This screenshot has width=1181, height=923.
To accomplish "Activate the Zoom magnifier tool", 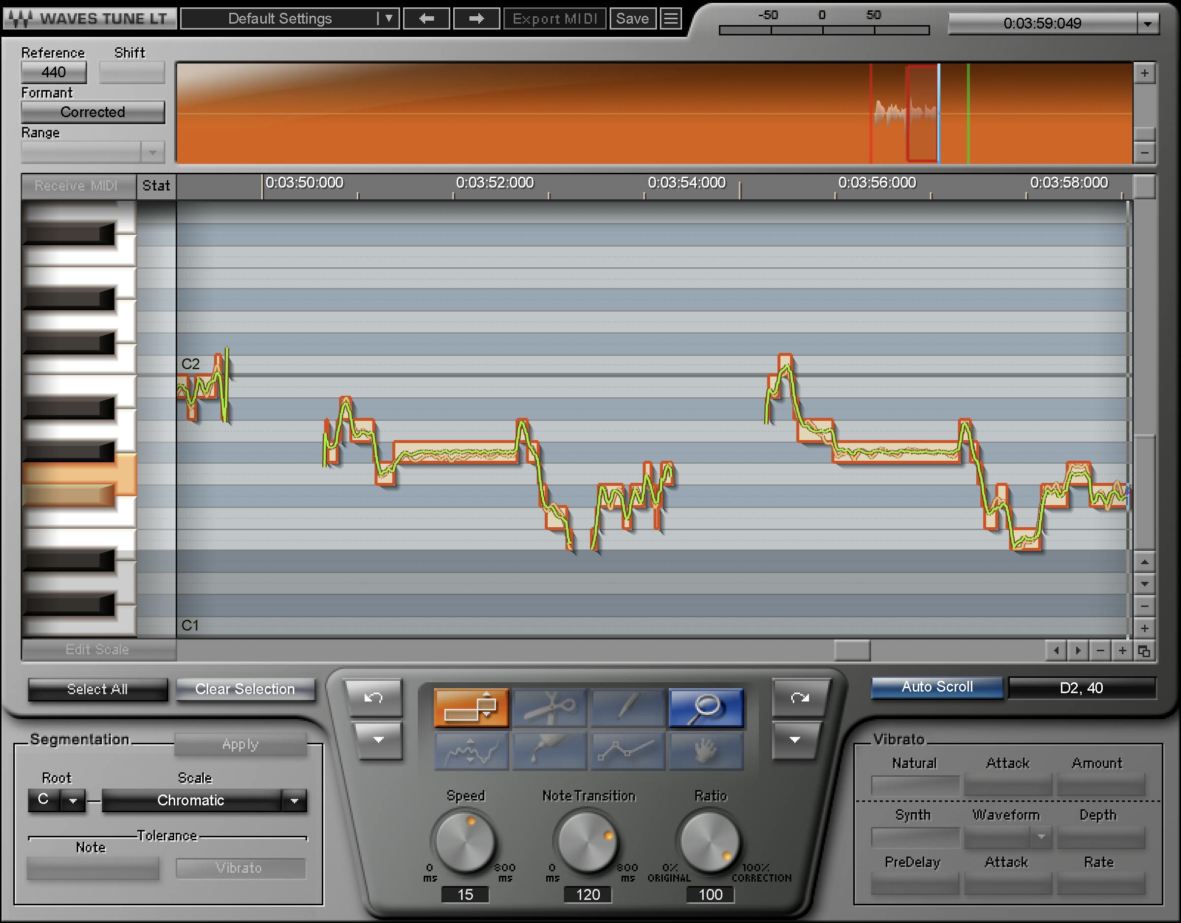I will (706, 708).
